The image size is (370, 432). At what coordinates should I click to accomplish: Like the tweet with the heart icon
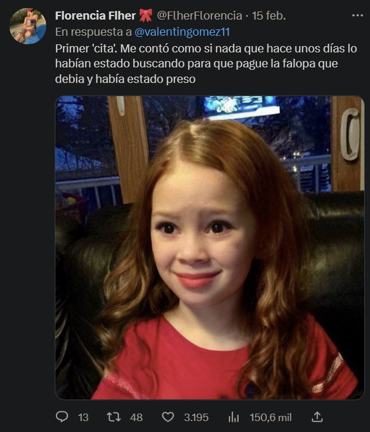pos(168,416)
